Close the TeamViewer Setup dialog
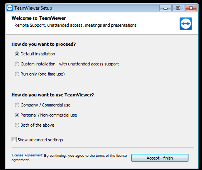This screenshot has height=170, width=202. [x=191, y=8]
